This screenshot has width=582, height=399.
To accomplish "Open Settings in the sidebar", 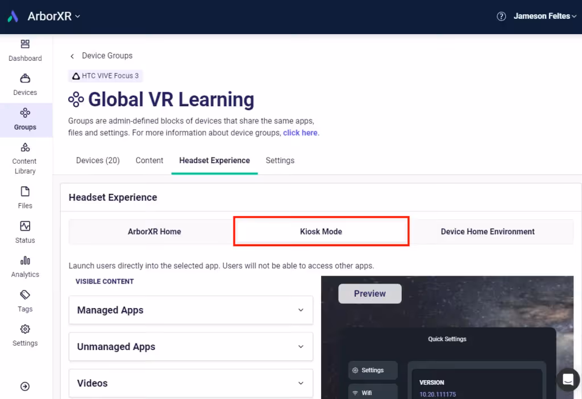I will (25, 335).
